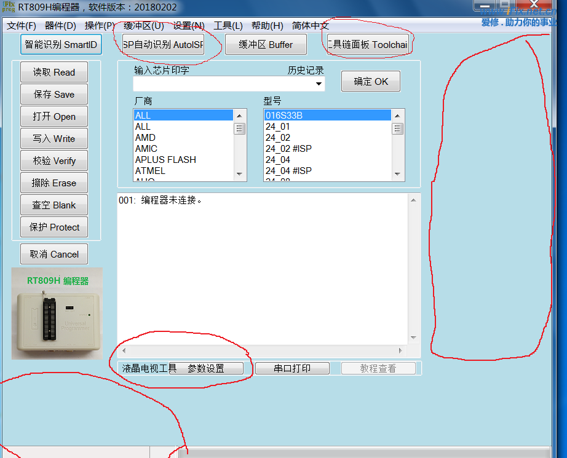The height and width of the screenshot is (458, 567).
Task: Open the 缓冲区 Buffer window
Action: click(x=266, y=45)
